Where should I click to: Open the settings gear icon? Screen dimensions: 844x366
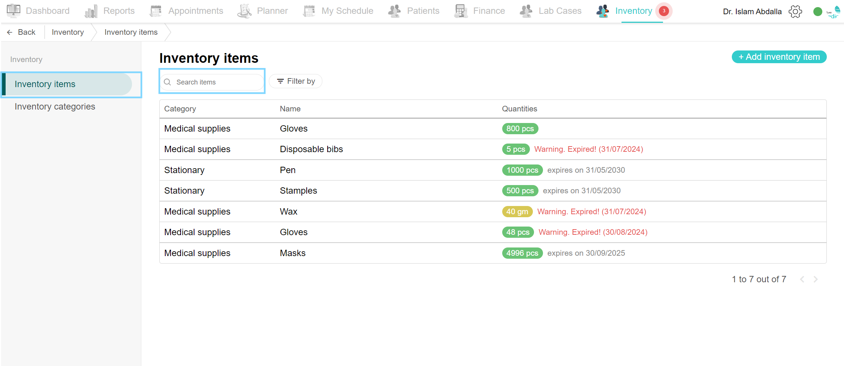(795, 12)
